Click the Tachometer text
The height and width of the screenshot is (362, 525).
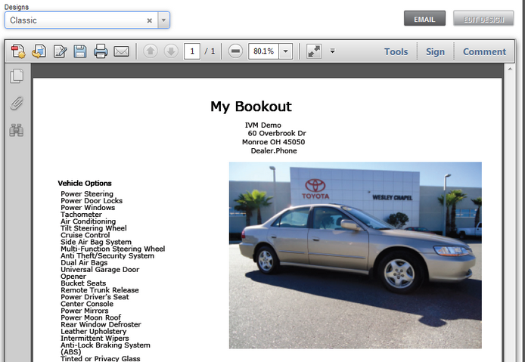[82, 215]
